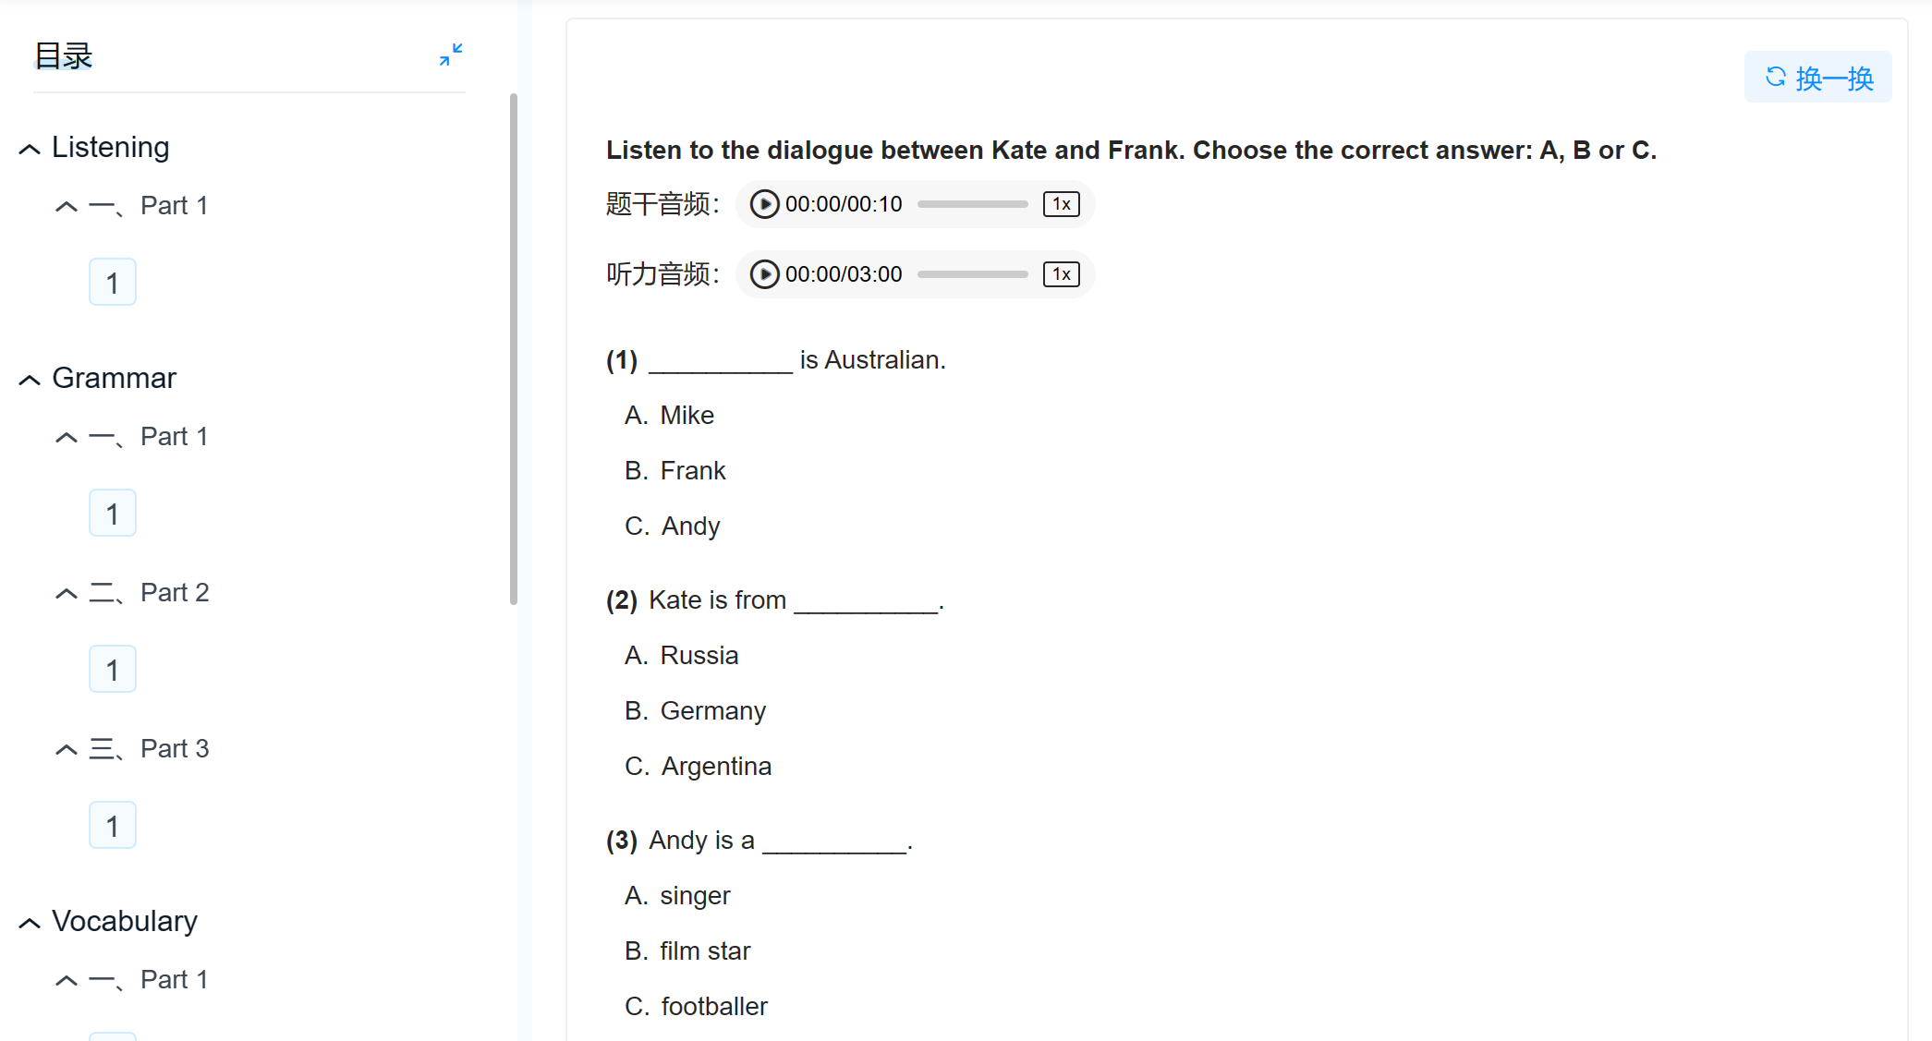Change 题干音频 playback speed 1x
1932x1041 pixels.
click(x=1062, y=204)
